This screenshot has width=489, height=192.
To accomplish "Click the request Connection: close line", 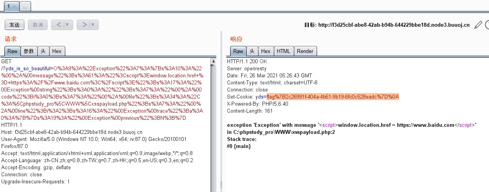I will coord(22,174).
